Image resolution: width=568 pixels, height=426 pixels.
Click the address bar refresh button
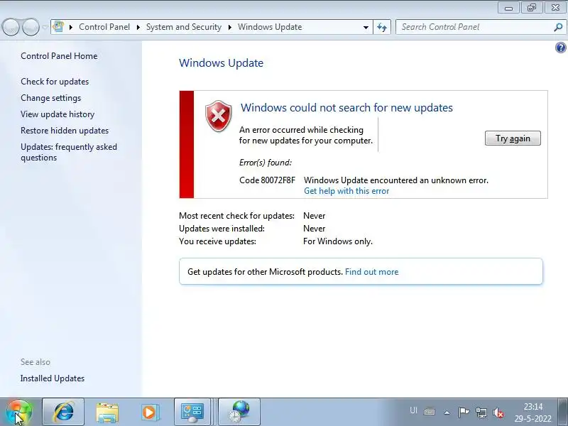(382, 27)
